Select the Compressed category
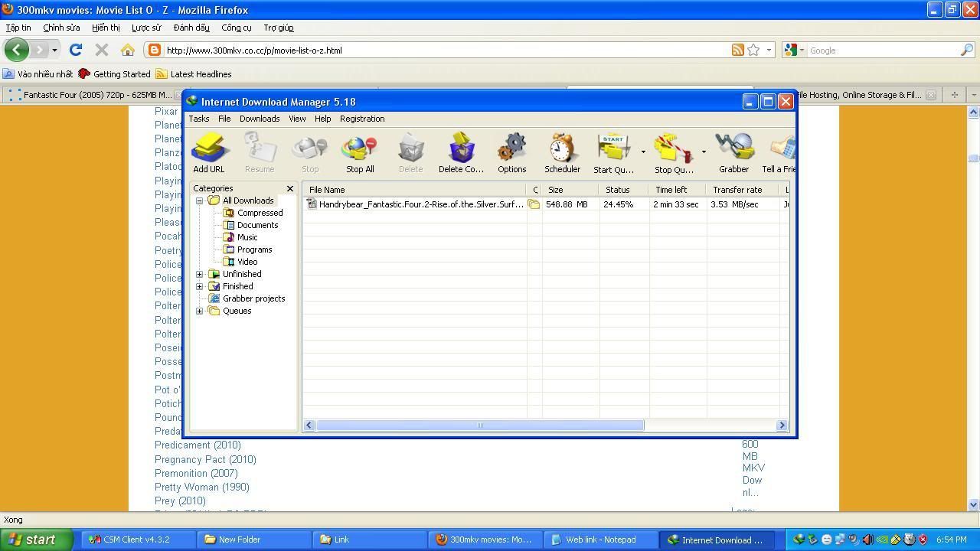This screenshot has width=980, height=551. [x=260, y=213]
